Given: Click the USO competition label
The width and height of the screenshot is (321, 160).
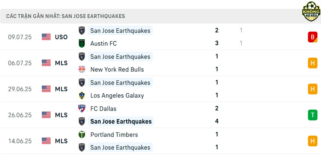Looking at the screenshot, I should (61, 37).
